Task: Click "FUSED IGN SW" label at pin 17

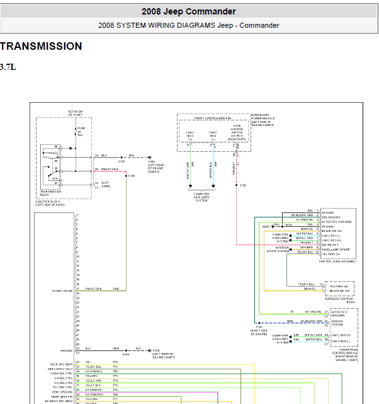Action: click(62, 291)
